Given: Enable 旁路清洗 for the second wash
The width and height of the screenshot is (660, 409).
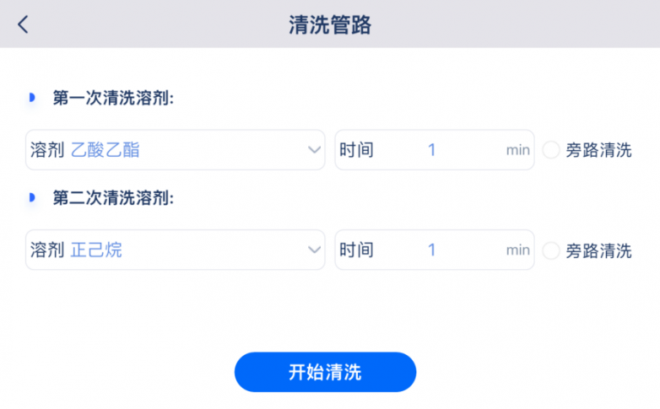Looking at the screenshot, I should [550, 250].
